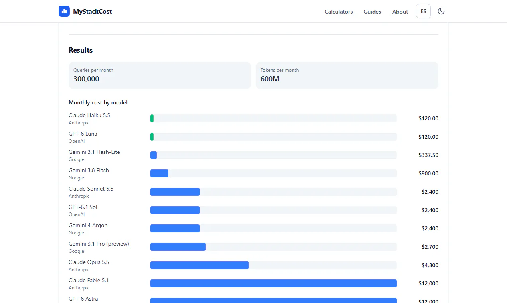Select the Gemini 3.1 Pro (preview) name
507x303 pixels.
pyautogui.click(x=99, y=244)
